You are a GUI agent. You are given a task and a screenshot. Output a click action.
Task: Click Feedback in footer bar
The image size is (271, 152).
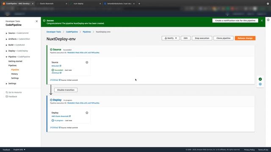click(6, 150)
